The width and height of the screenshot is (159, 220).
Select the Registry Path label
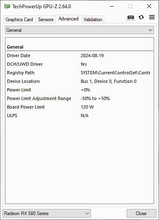coord(20,73)
